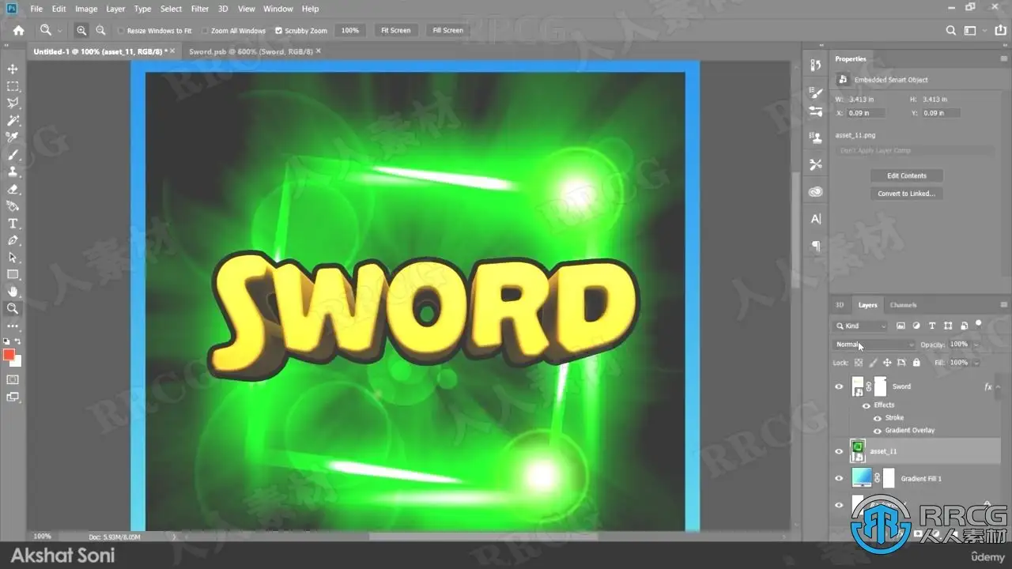Select the Rectangle shape tool
This screenshot has width=1012, height=569.
point(13,274)
